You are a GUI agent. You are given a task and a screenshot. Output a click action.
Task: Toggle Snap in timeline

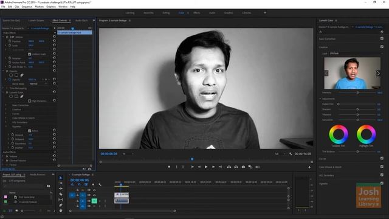coord(79,184)
